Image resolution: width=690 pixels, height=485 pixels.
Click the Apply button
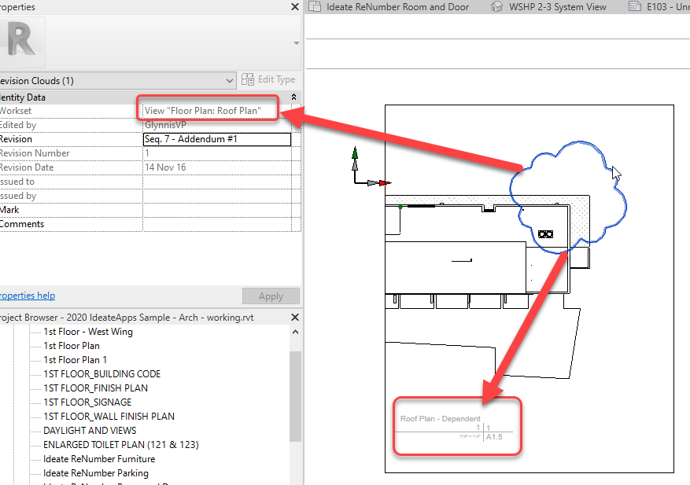coord(271,296)
